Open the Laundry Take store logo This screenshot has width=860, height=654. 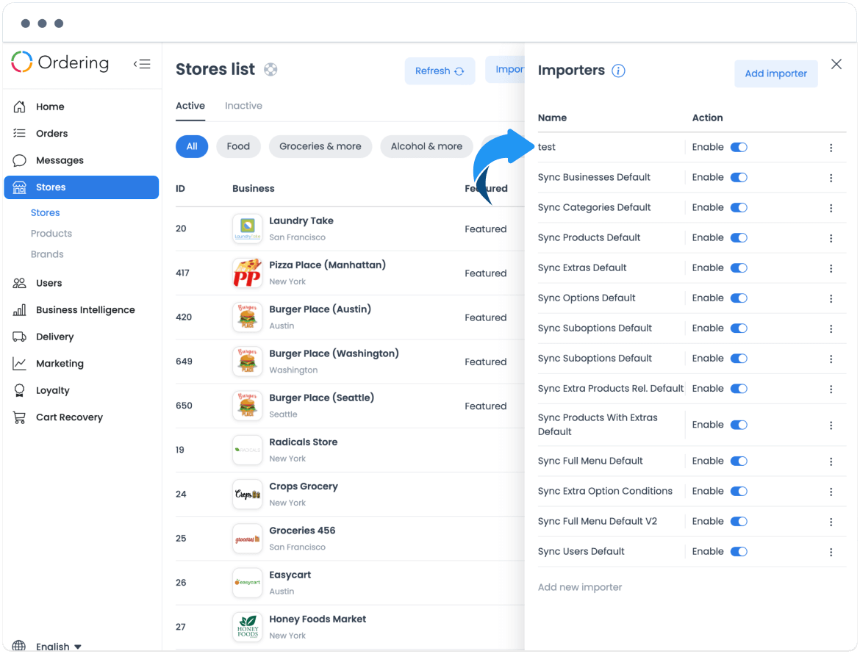248,229
